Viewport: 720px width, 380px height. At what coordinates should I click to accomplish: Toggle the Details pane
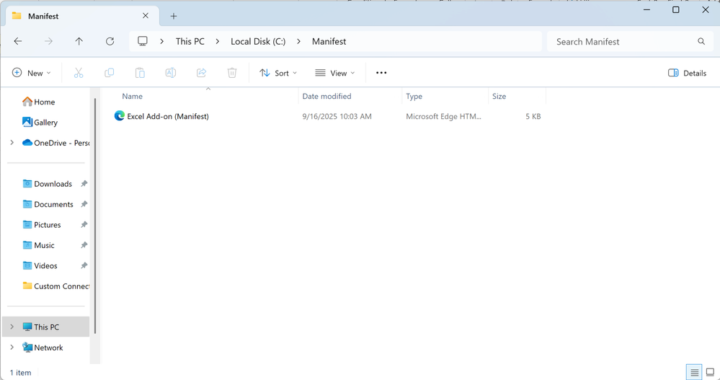click(x=687, y=73)
